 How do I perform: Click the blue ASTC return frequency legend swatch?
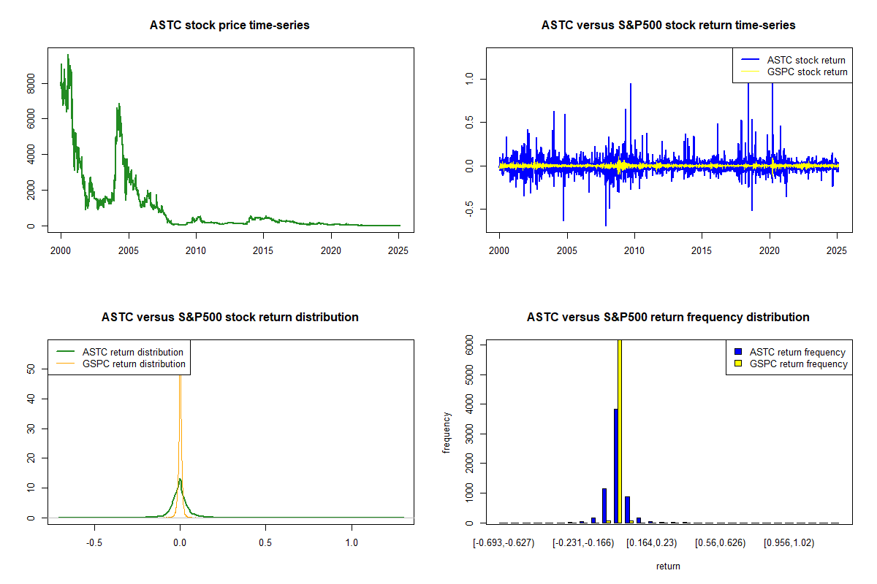(x=739, y=353)
